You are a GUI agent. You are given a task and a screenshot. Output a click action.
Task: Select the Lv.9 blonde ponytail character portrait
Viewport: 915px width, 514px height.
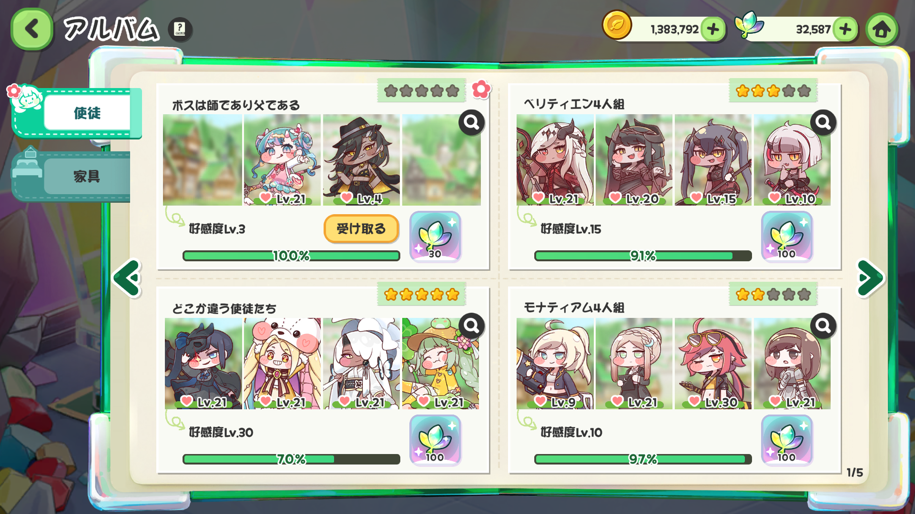tap(555, 364)
